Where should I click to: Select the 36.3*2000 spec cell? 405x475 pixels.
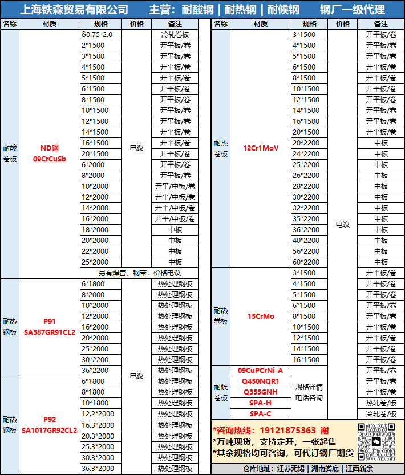(101, 469)
